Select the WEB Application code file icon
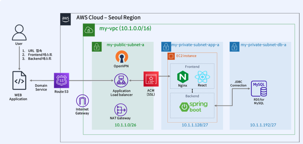 [x=19, y=81]
